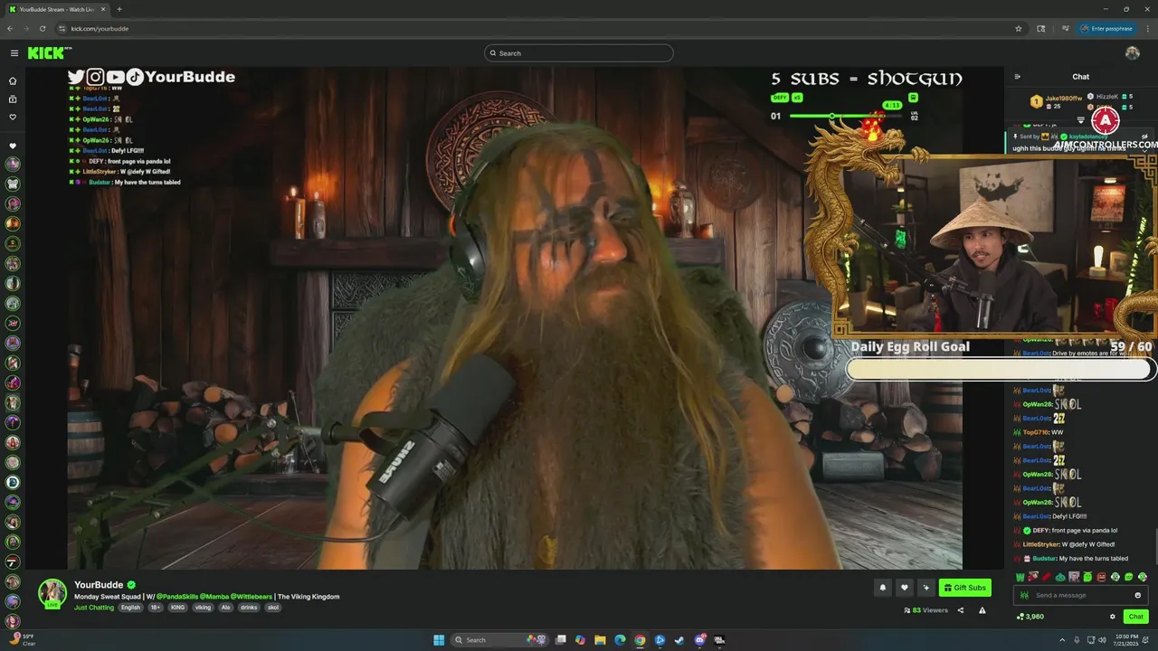
Task: Click the notification bell button under stream
Action: tap(882, 588)
